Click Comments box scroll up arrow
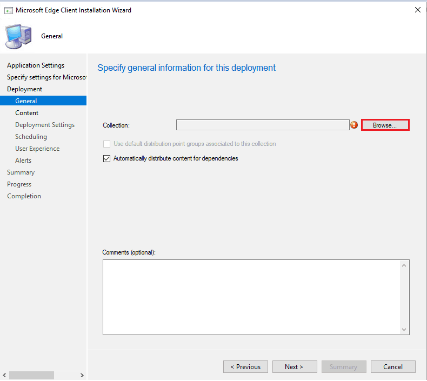 [x=404, y=265]
